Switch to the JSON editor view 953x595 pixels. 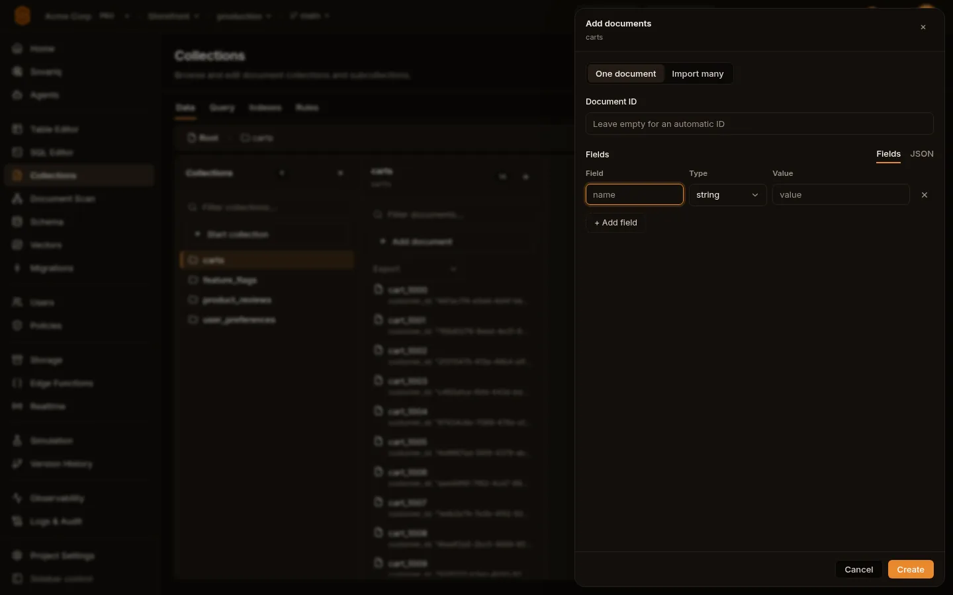click(922, 154)
